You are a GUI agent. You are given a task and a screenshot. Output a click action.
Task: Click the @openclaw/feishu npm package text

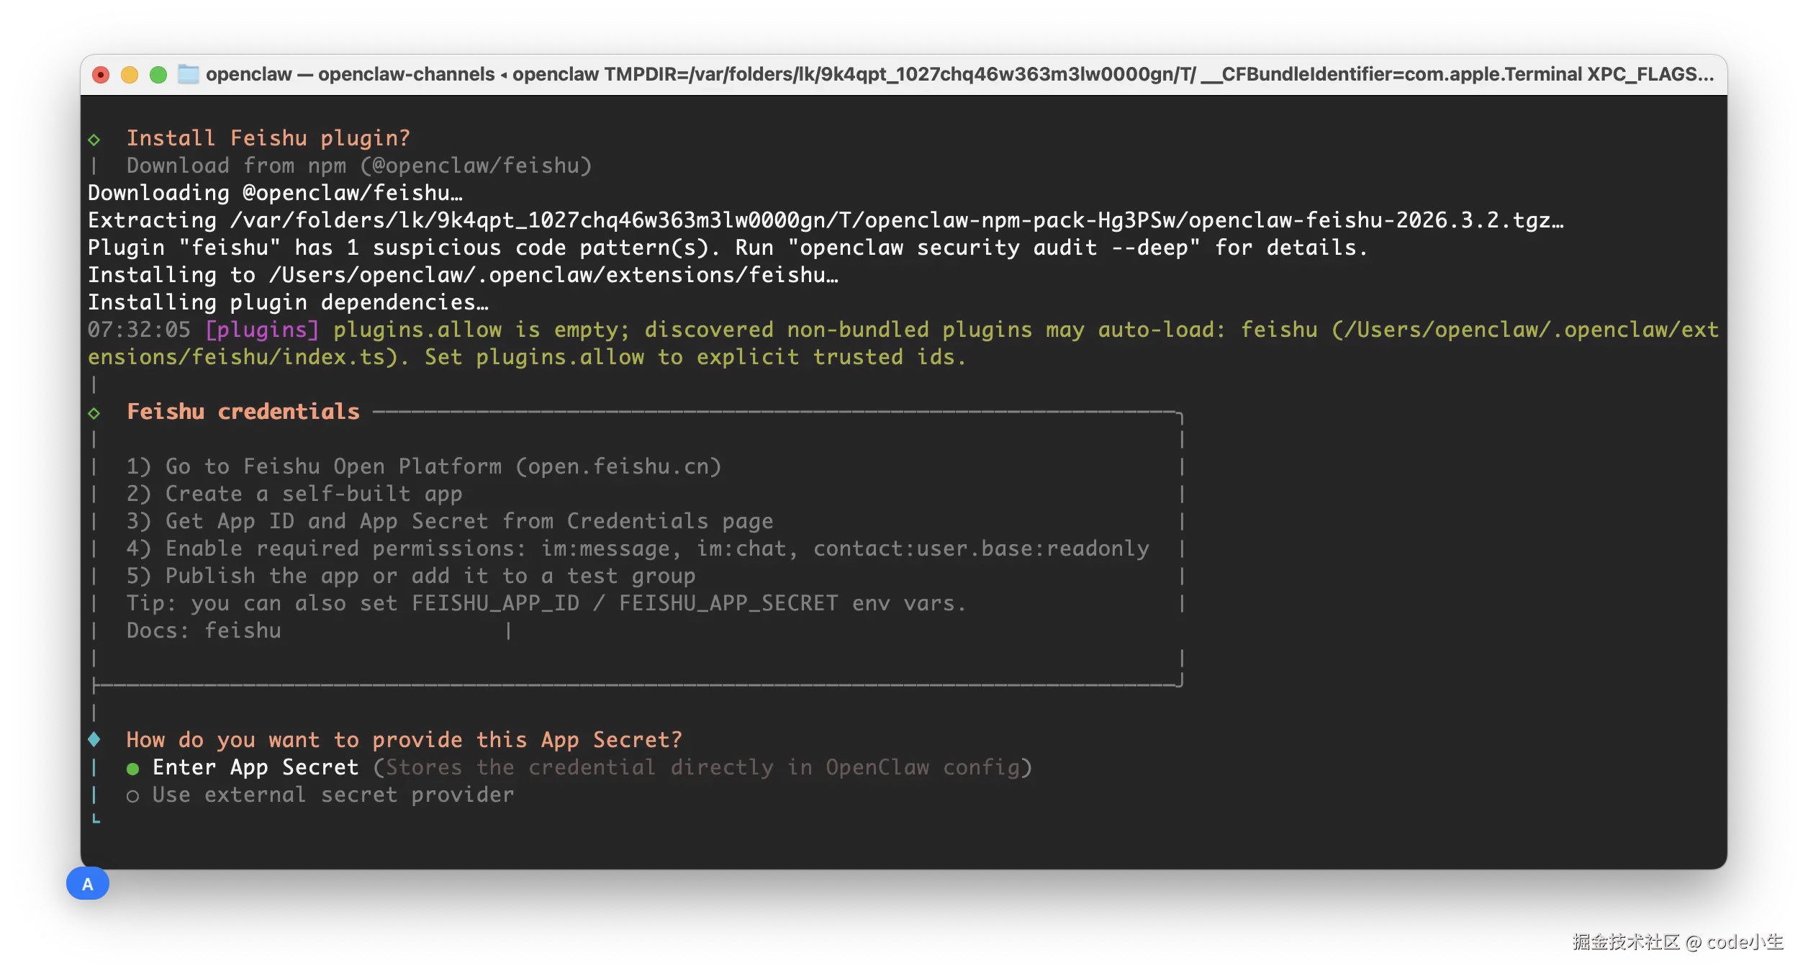475,166
